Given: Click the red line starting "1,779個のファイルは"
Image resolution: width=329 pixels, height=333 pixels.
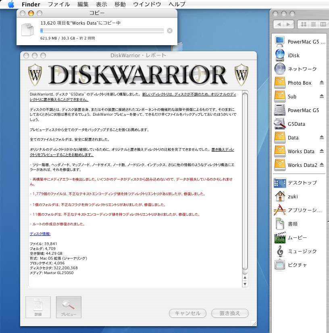Looking at the screenshot, I should pyautogui.click(x=117, y=194).
